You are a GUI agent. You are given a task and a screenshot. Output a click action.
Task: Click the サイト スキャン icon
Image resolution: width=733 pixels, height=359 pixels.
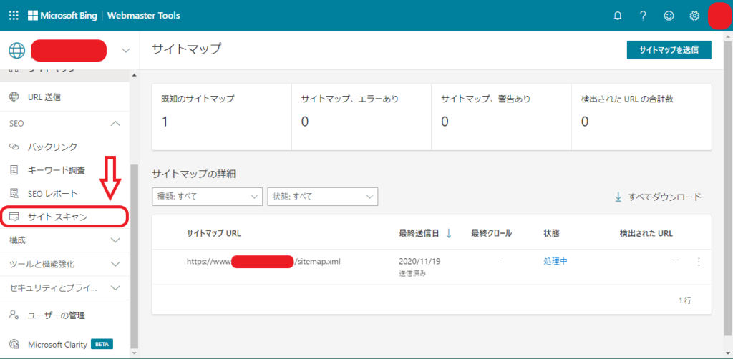(x=14, y=217)
